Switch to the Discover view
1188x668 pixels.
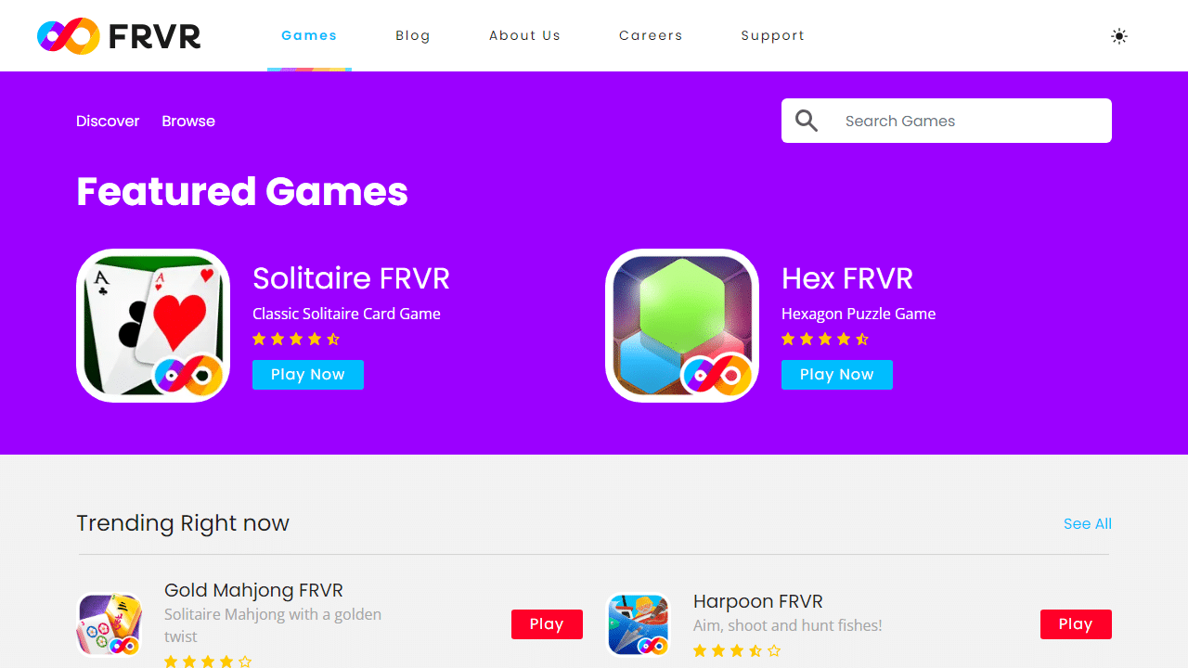pyautogui.click(x=108, y=121)
